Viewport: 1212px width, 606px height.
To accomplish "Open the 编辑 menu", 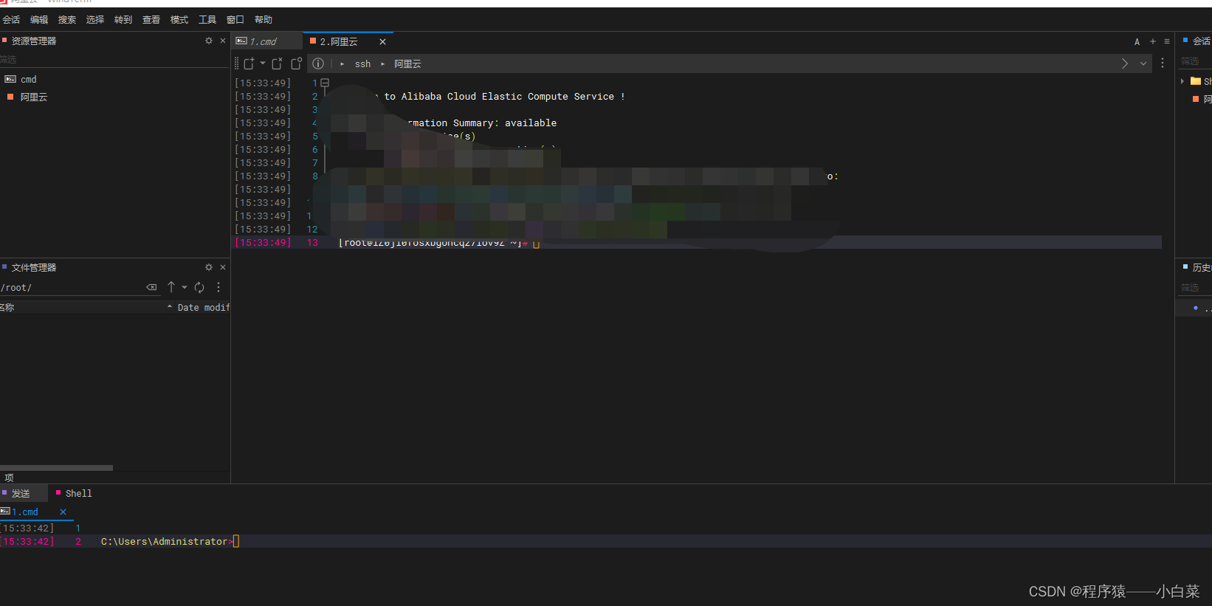I will click(39, 20).
